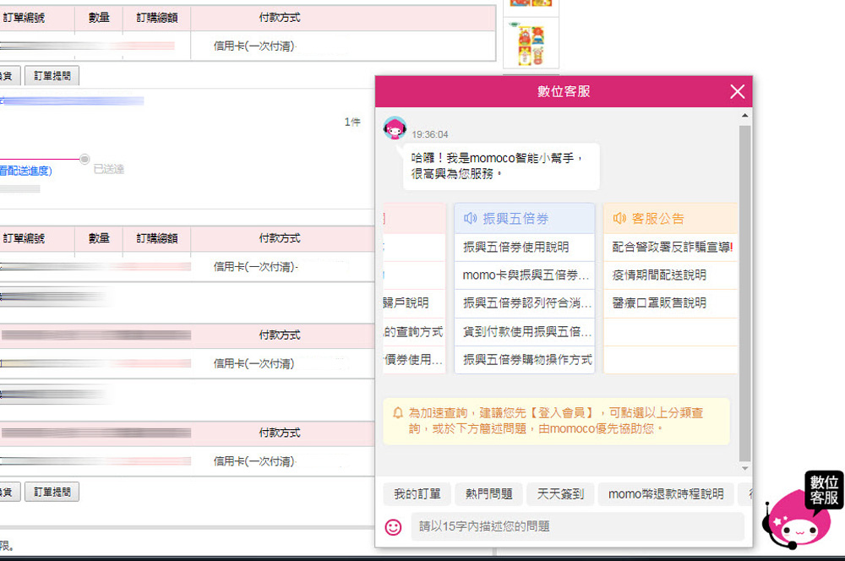
Task: Select the 振興五倍券 category header
Action: 525,218
